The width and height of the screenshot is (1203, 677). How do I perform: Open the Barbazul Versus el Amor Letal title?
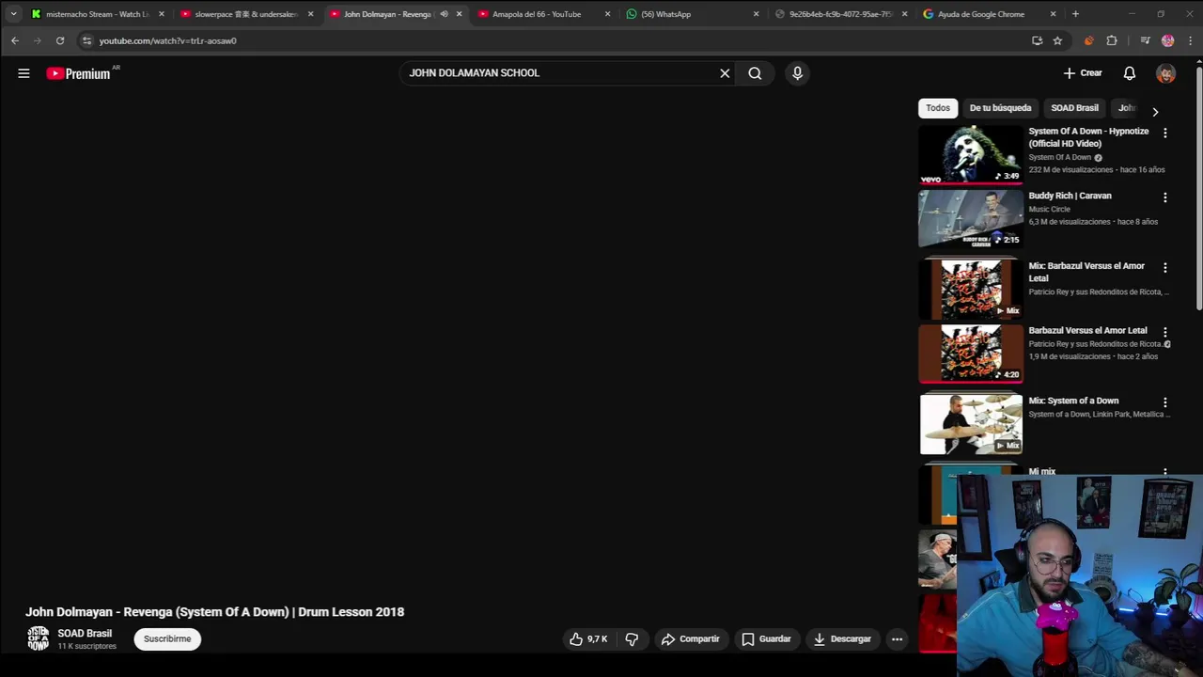click(x=1087, y=330)
